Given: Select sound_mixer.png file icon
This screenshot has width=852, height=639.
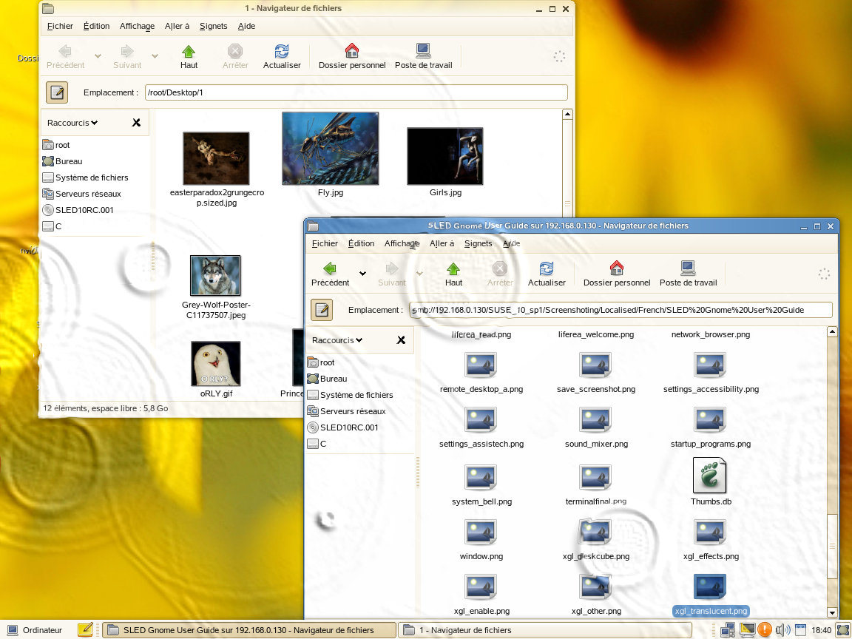Looking at the screenshot, I should pyautogui.click(x=595, y=419).
